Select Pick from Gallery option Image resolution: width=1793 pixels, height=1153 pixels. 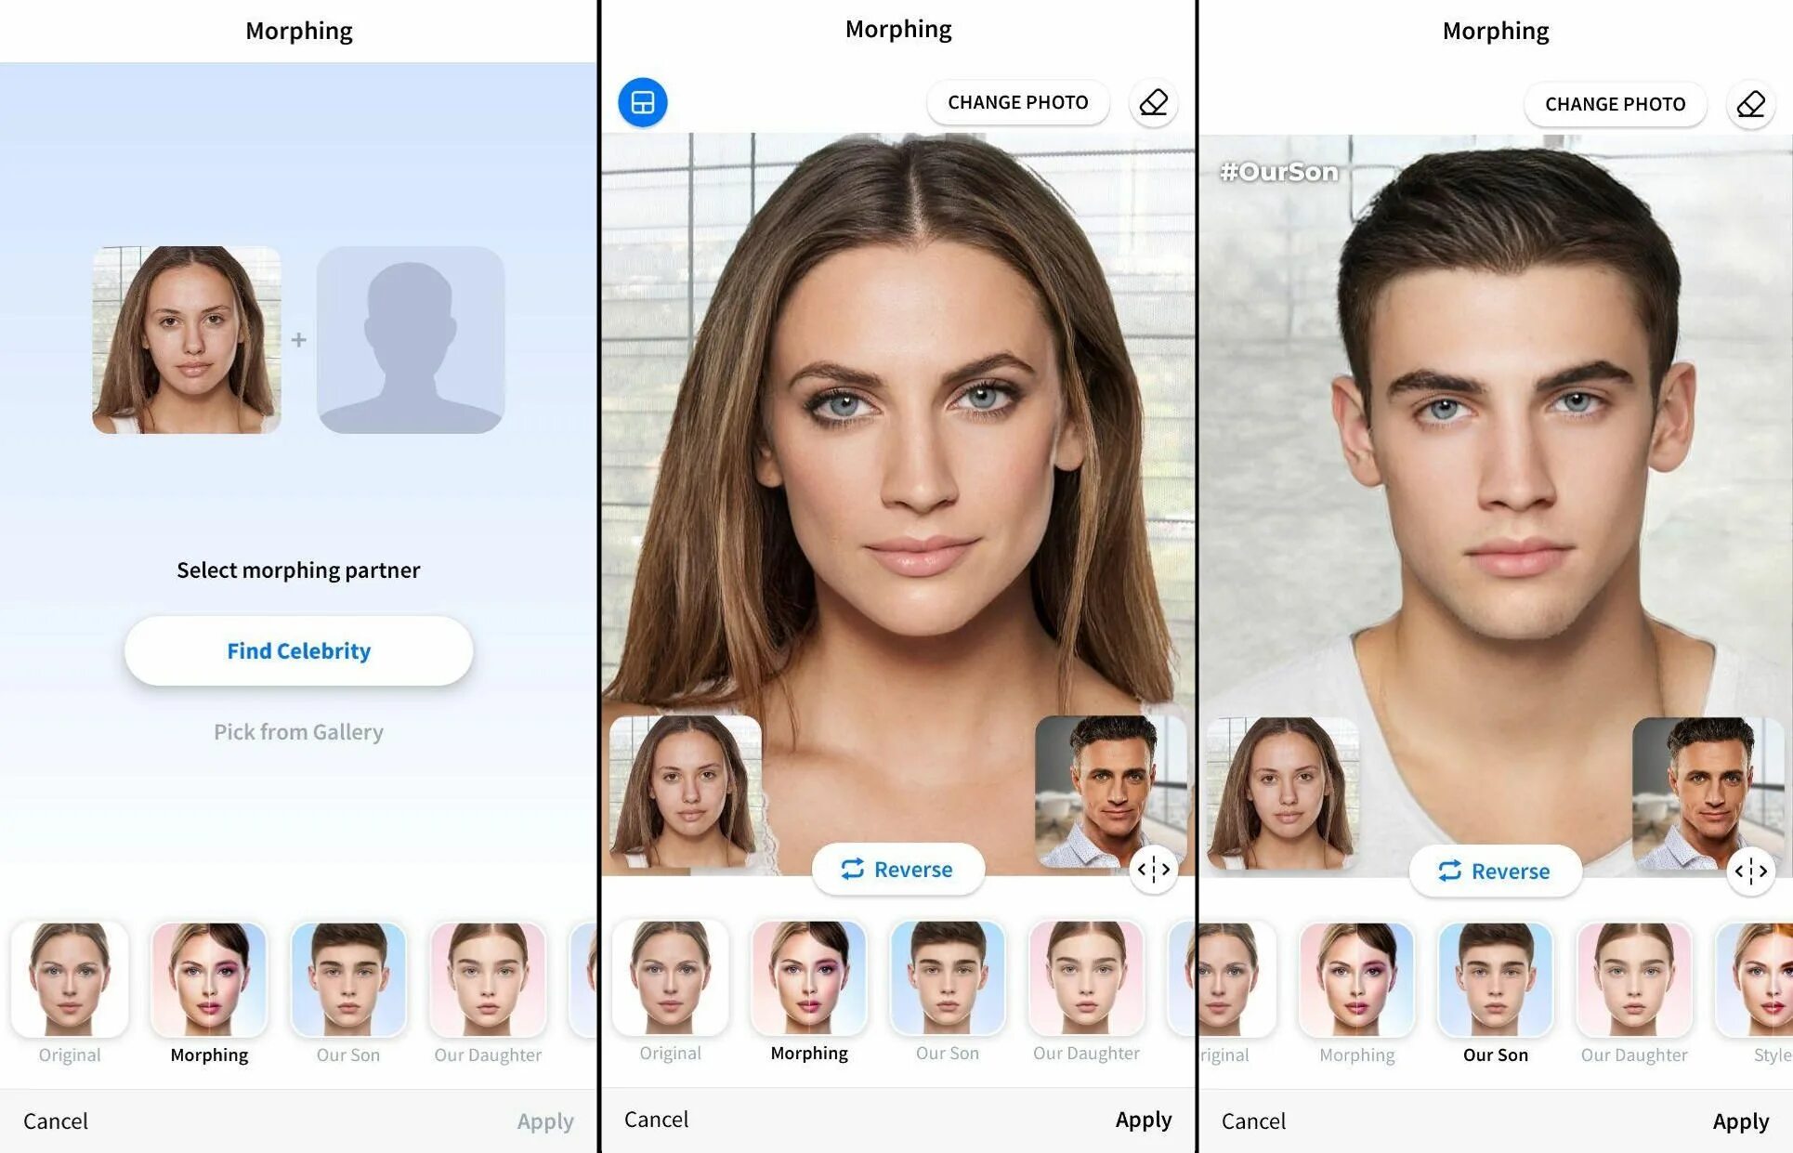(x=299, y=731)
